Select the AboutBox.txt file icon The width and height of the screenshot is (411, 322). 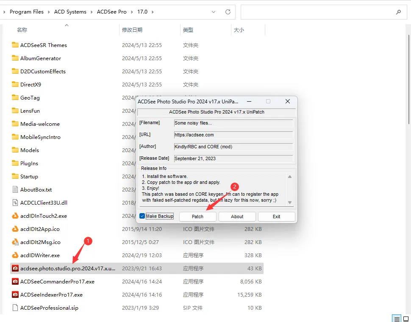(15, 189)
